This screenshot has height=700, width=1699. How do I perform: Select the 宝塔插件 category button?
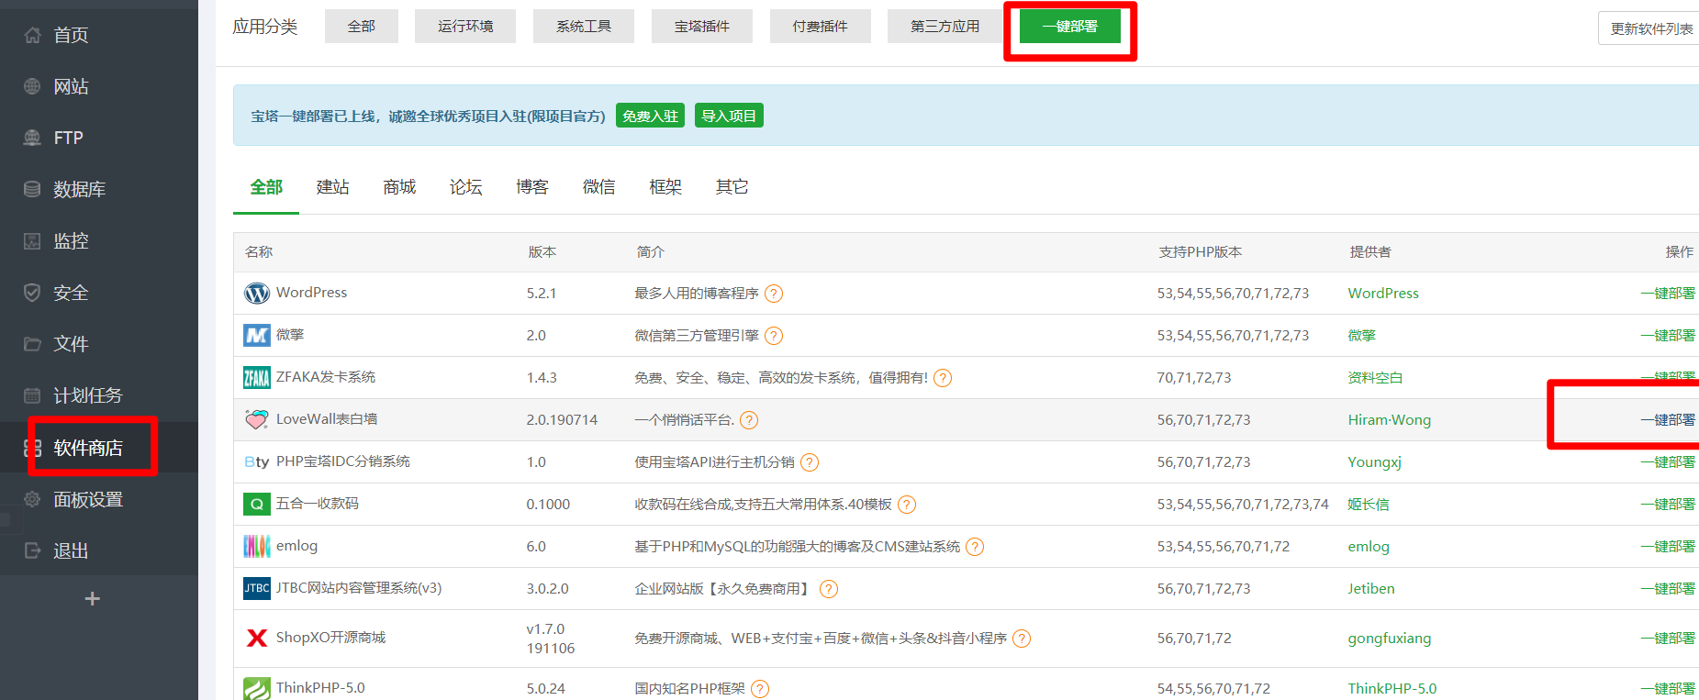(x=702, y=27)
